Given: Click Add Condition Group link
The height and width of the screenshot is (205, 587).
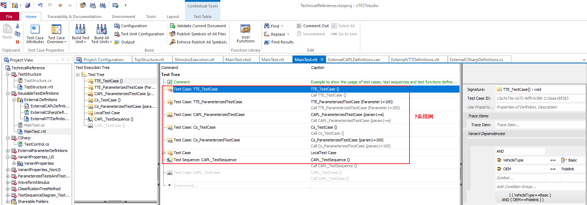Looking at the screenshot, I should point(516,187).
